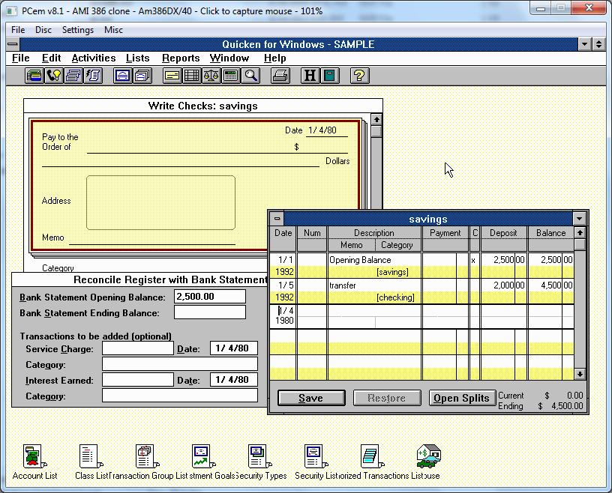The image size is (612, 493).
Task: Click Category field below Service Charge
Action: (x=180, y=364)
